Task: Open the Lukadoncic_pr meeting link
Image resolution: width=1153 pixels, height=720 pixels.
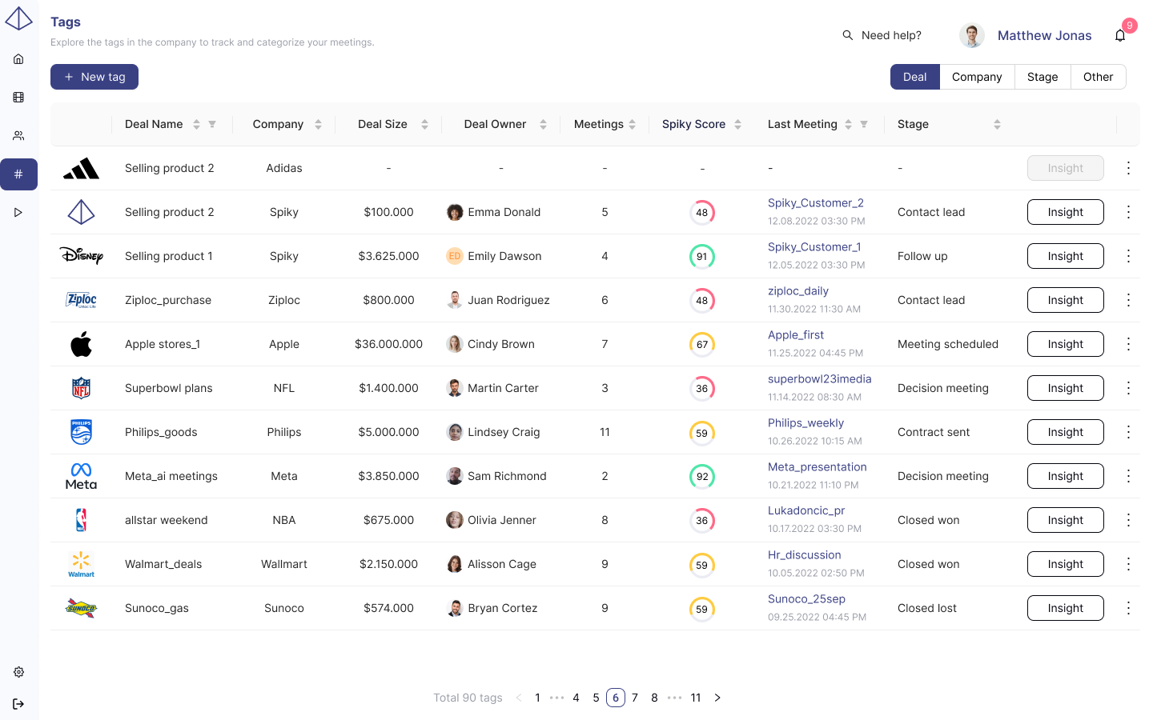Action: tap(806, 510)
